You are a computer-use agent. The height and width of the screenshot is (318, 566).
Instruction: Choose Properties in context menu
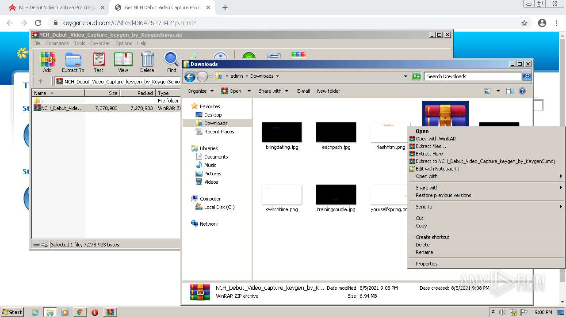(486, 264)
